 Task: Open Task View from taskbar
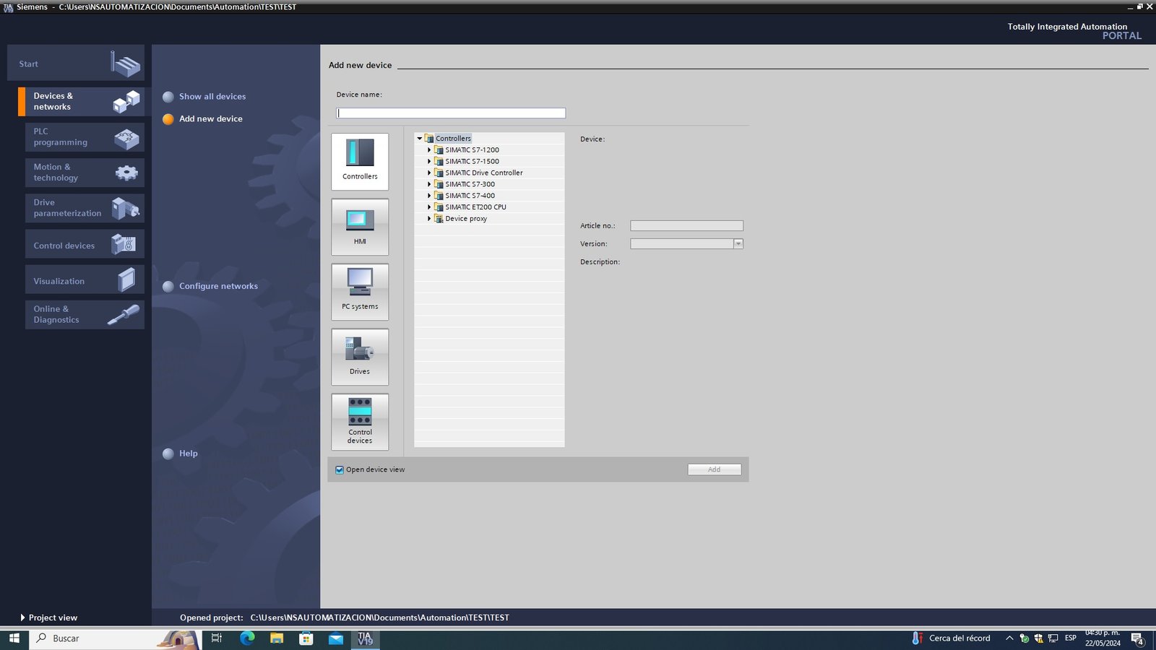216,638
